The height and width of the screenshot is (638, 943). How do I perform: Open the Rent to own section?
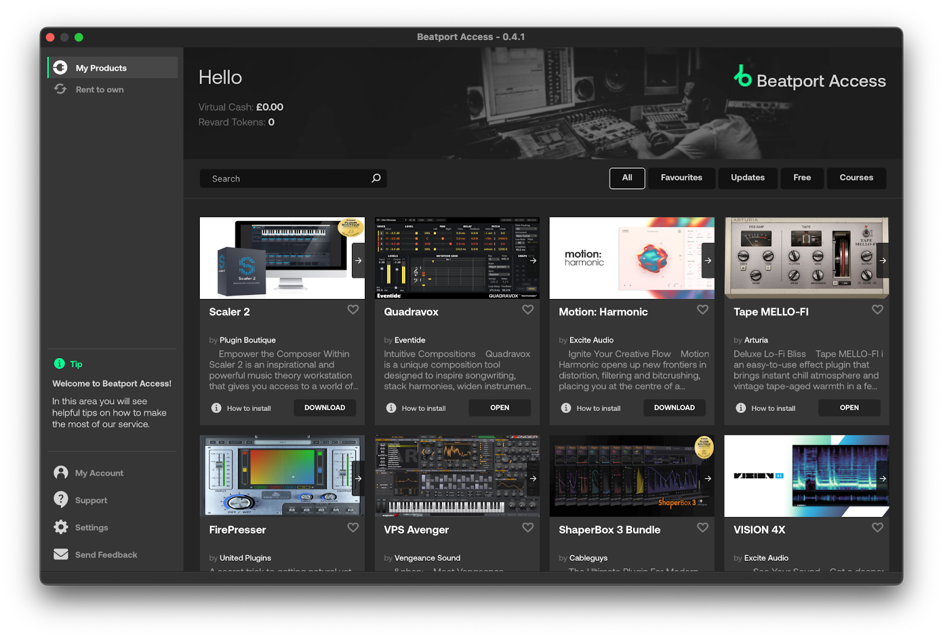coord(100,90)
